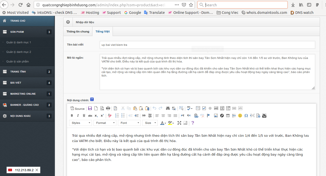Screen dimensions: 326x176
Task: Click the Paste clipboard icon
Action: tap(135, 108)
